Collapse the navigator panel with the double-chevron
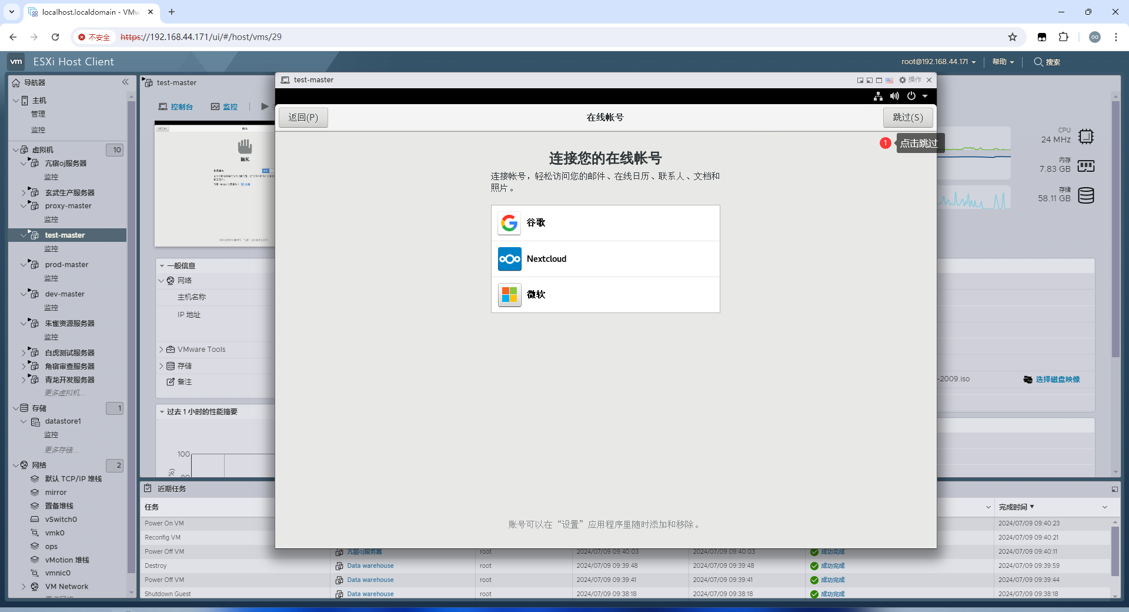This screenshot has width=1129, height=612. point(125,82)
